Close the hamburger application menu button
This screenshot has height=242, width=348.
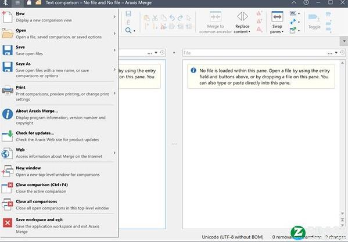click(x=18, y=3)
